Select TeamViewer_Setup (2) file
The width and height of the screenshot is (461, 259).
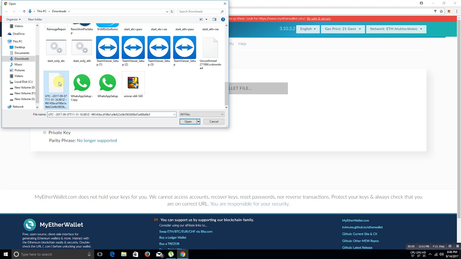[133, 51]
